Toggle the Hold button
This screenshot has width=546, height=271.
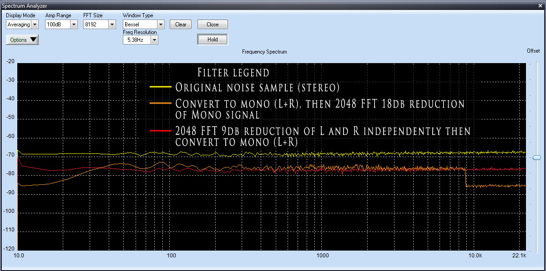(212, 39)
